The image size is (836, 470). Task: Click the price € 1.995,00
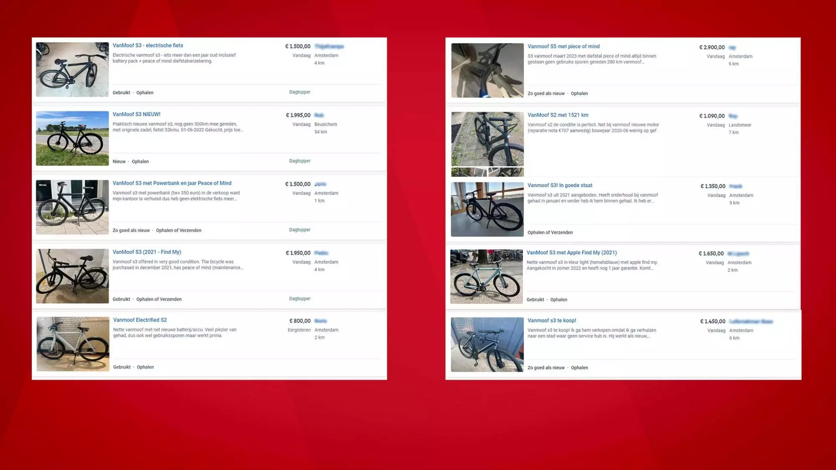click(298, 115)
